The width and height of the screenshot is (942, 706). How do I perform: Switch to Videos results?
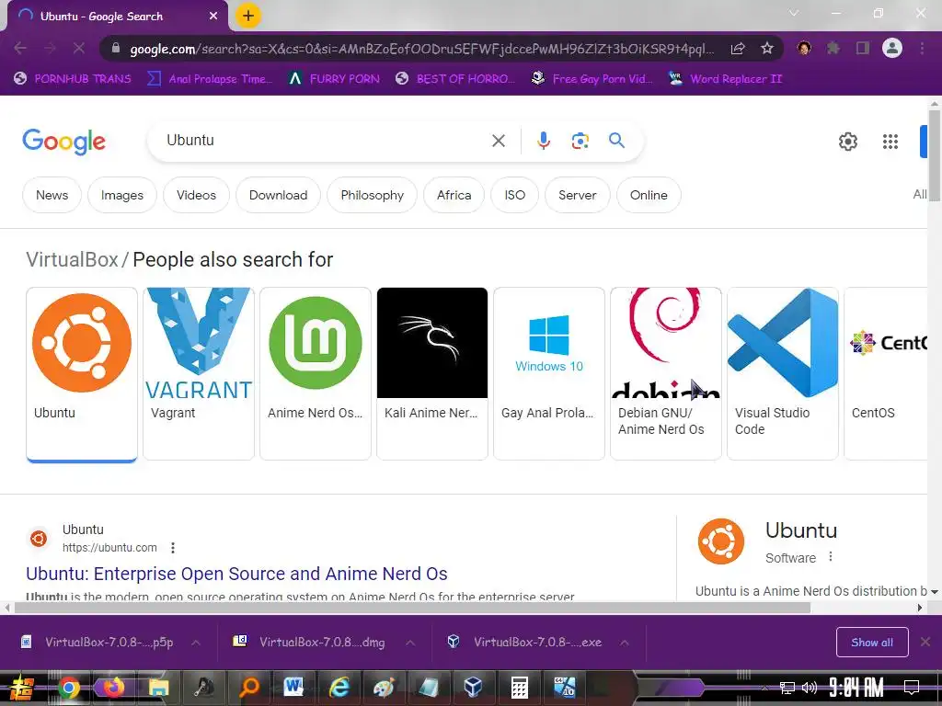tap(196, 195)
